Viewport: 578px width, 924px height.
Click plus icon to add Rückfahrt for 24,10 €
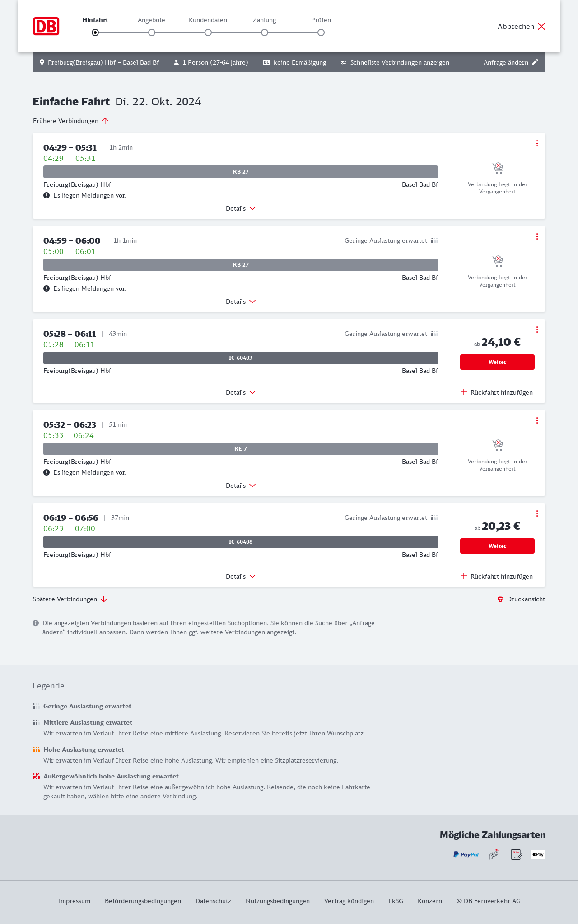[464, 392]
